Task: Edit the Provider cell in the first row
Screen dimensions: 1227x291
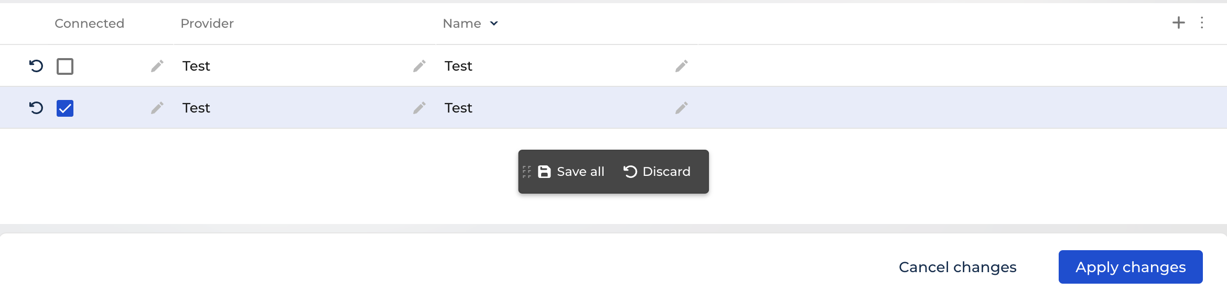Action: click(419, 66)
